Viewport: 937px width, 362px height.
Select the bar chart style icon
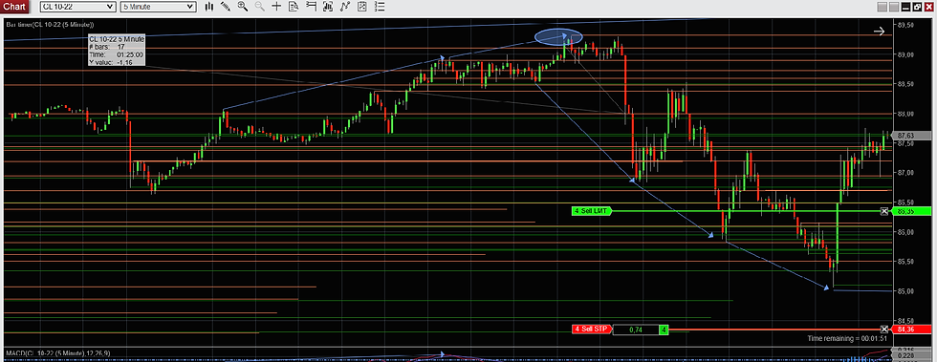(x=209, y=7)
